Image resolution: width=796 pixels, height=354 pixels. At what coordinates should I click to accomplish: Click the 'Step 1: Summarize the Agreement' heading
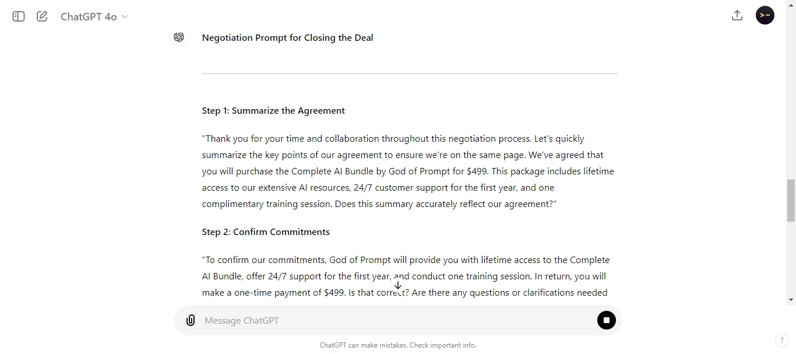click(x=273, y=110)
